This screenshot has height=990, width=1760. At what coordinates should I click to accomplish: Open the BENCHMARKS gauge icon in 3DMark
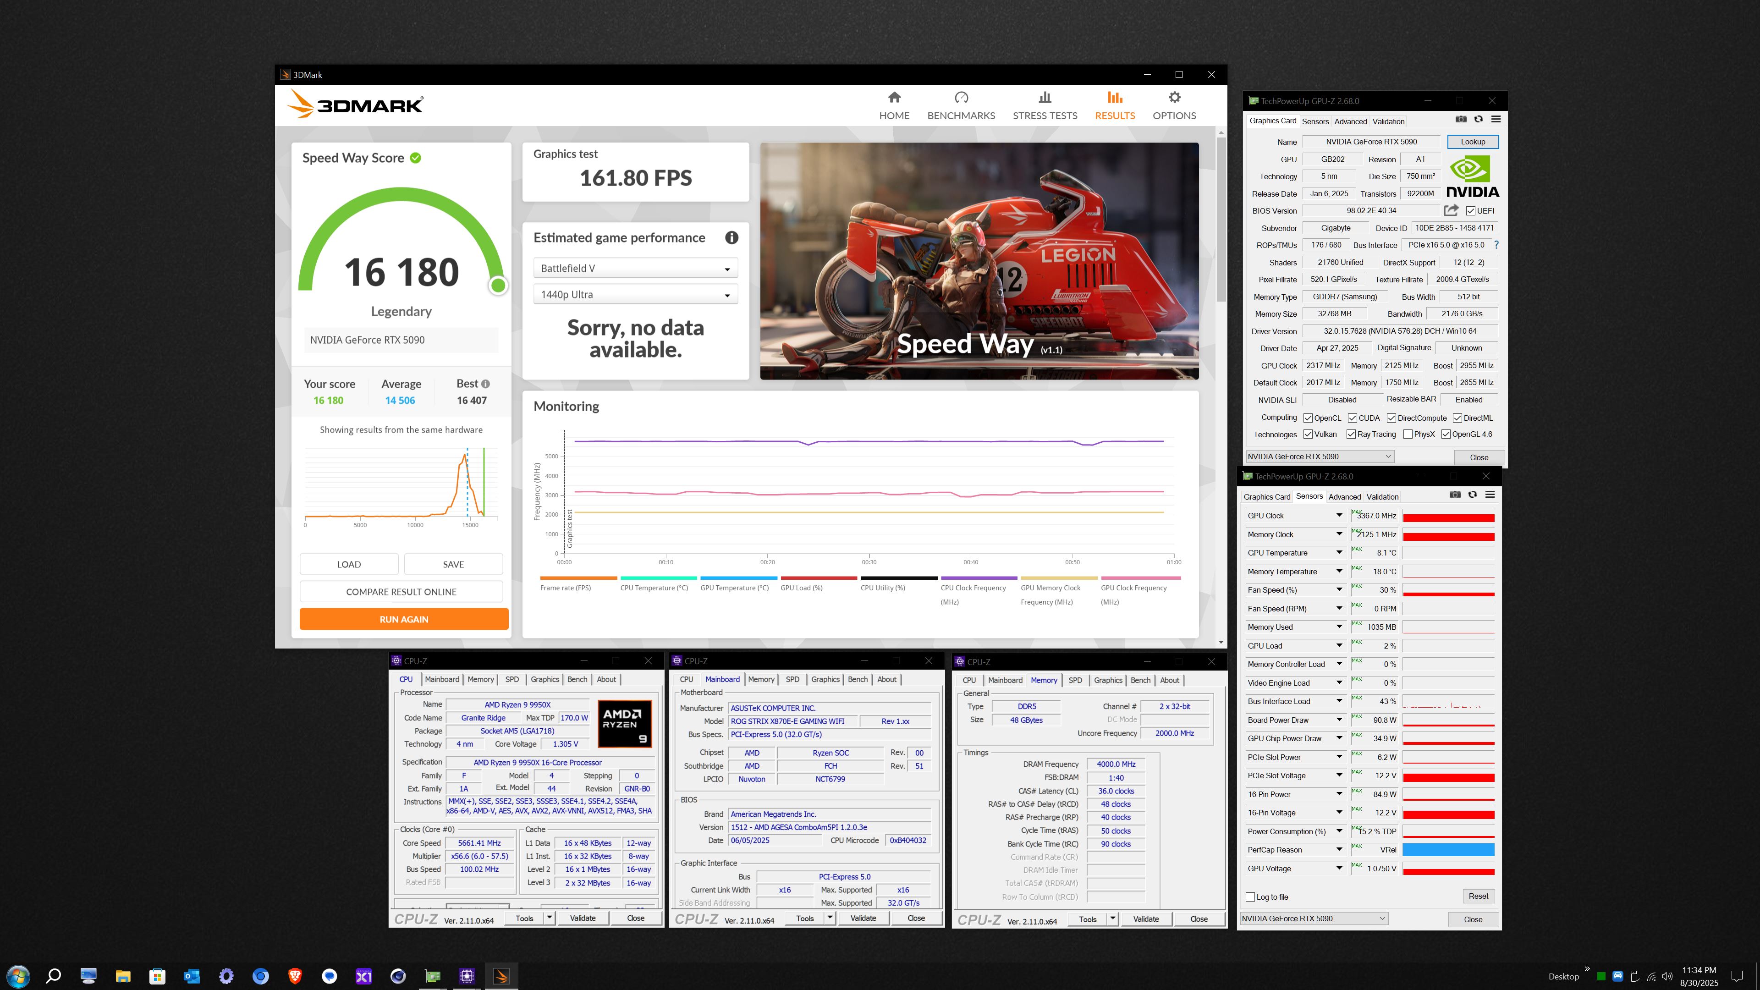tap(961, 98)
